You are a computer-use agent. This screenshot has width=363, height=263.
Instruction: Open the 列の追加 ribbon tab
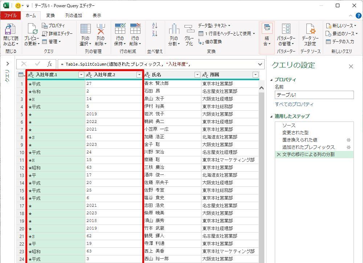click(73, 16)
